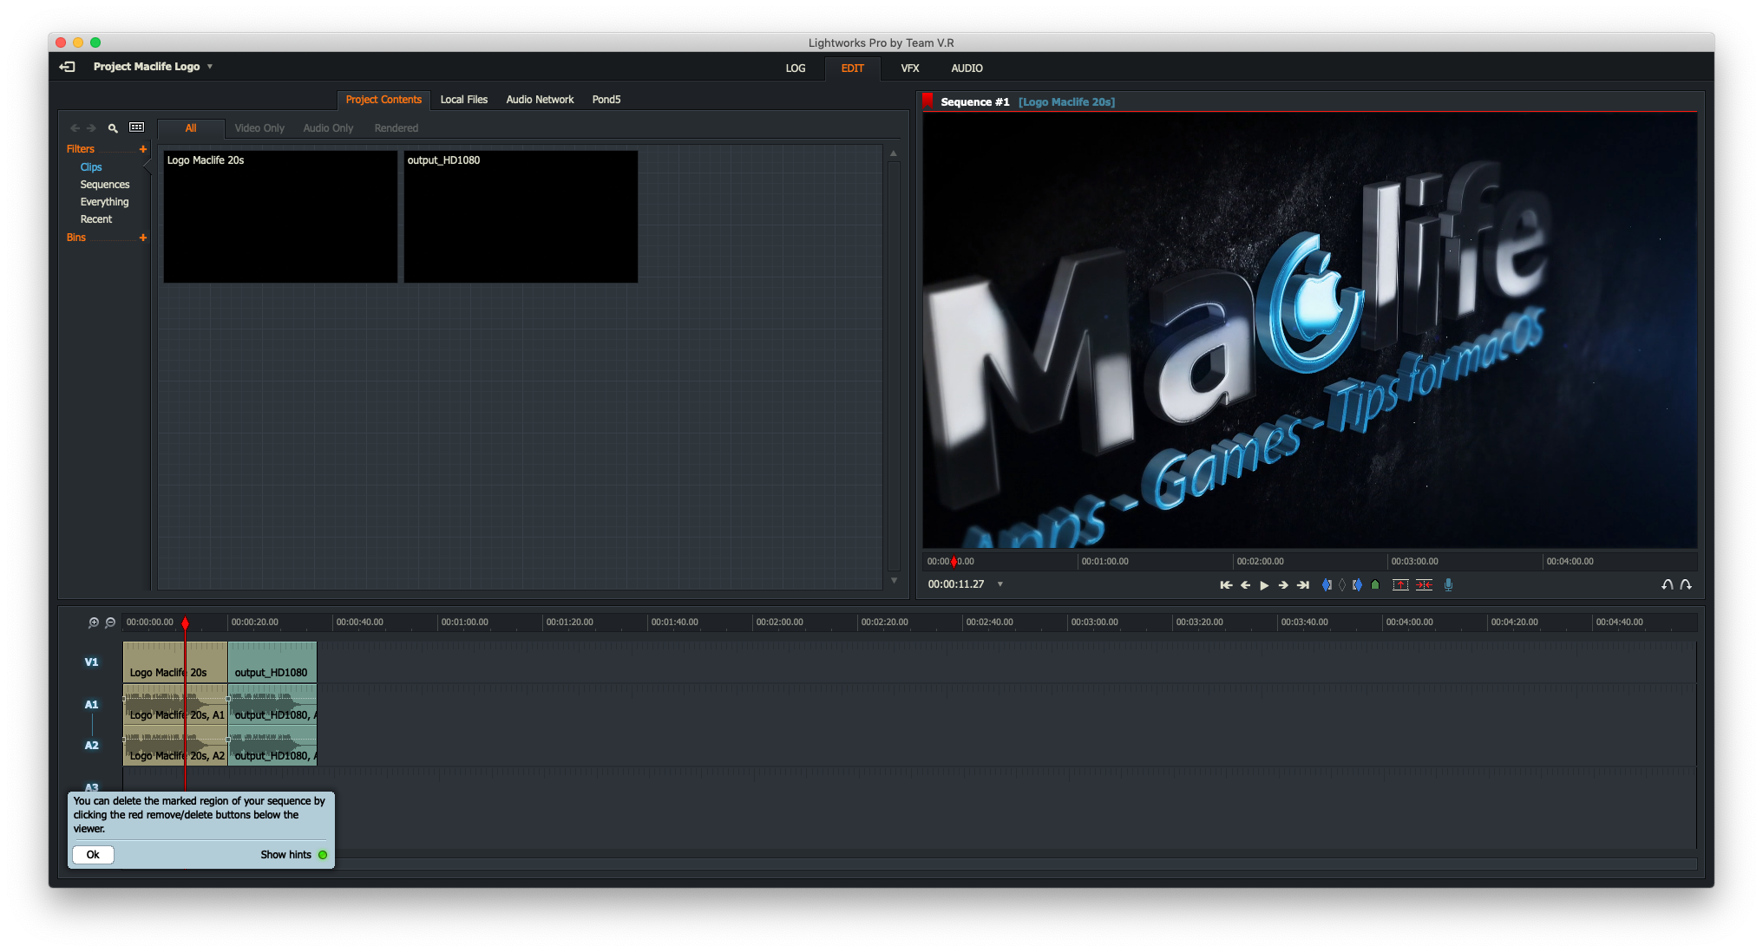
Task: Click the remove marked section icon
Action: 1424,584
